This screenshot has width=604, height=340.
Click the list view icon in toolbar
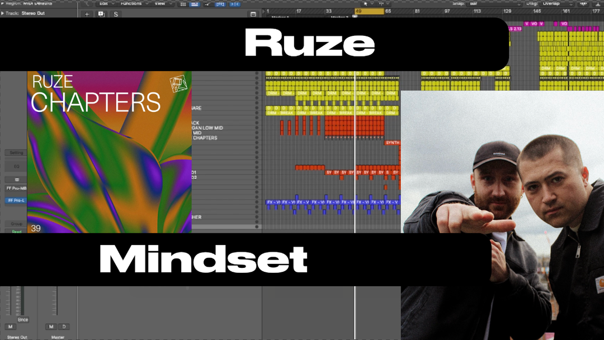pyautogui.click(x=195, y=4)
